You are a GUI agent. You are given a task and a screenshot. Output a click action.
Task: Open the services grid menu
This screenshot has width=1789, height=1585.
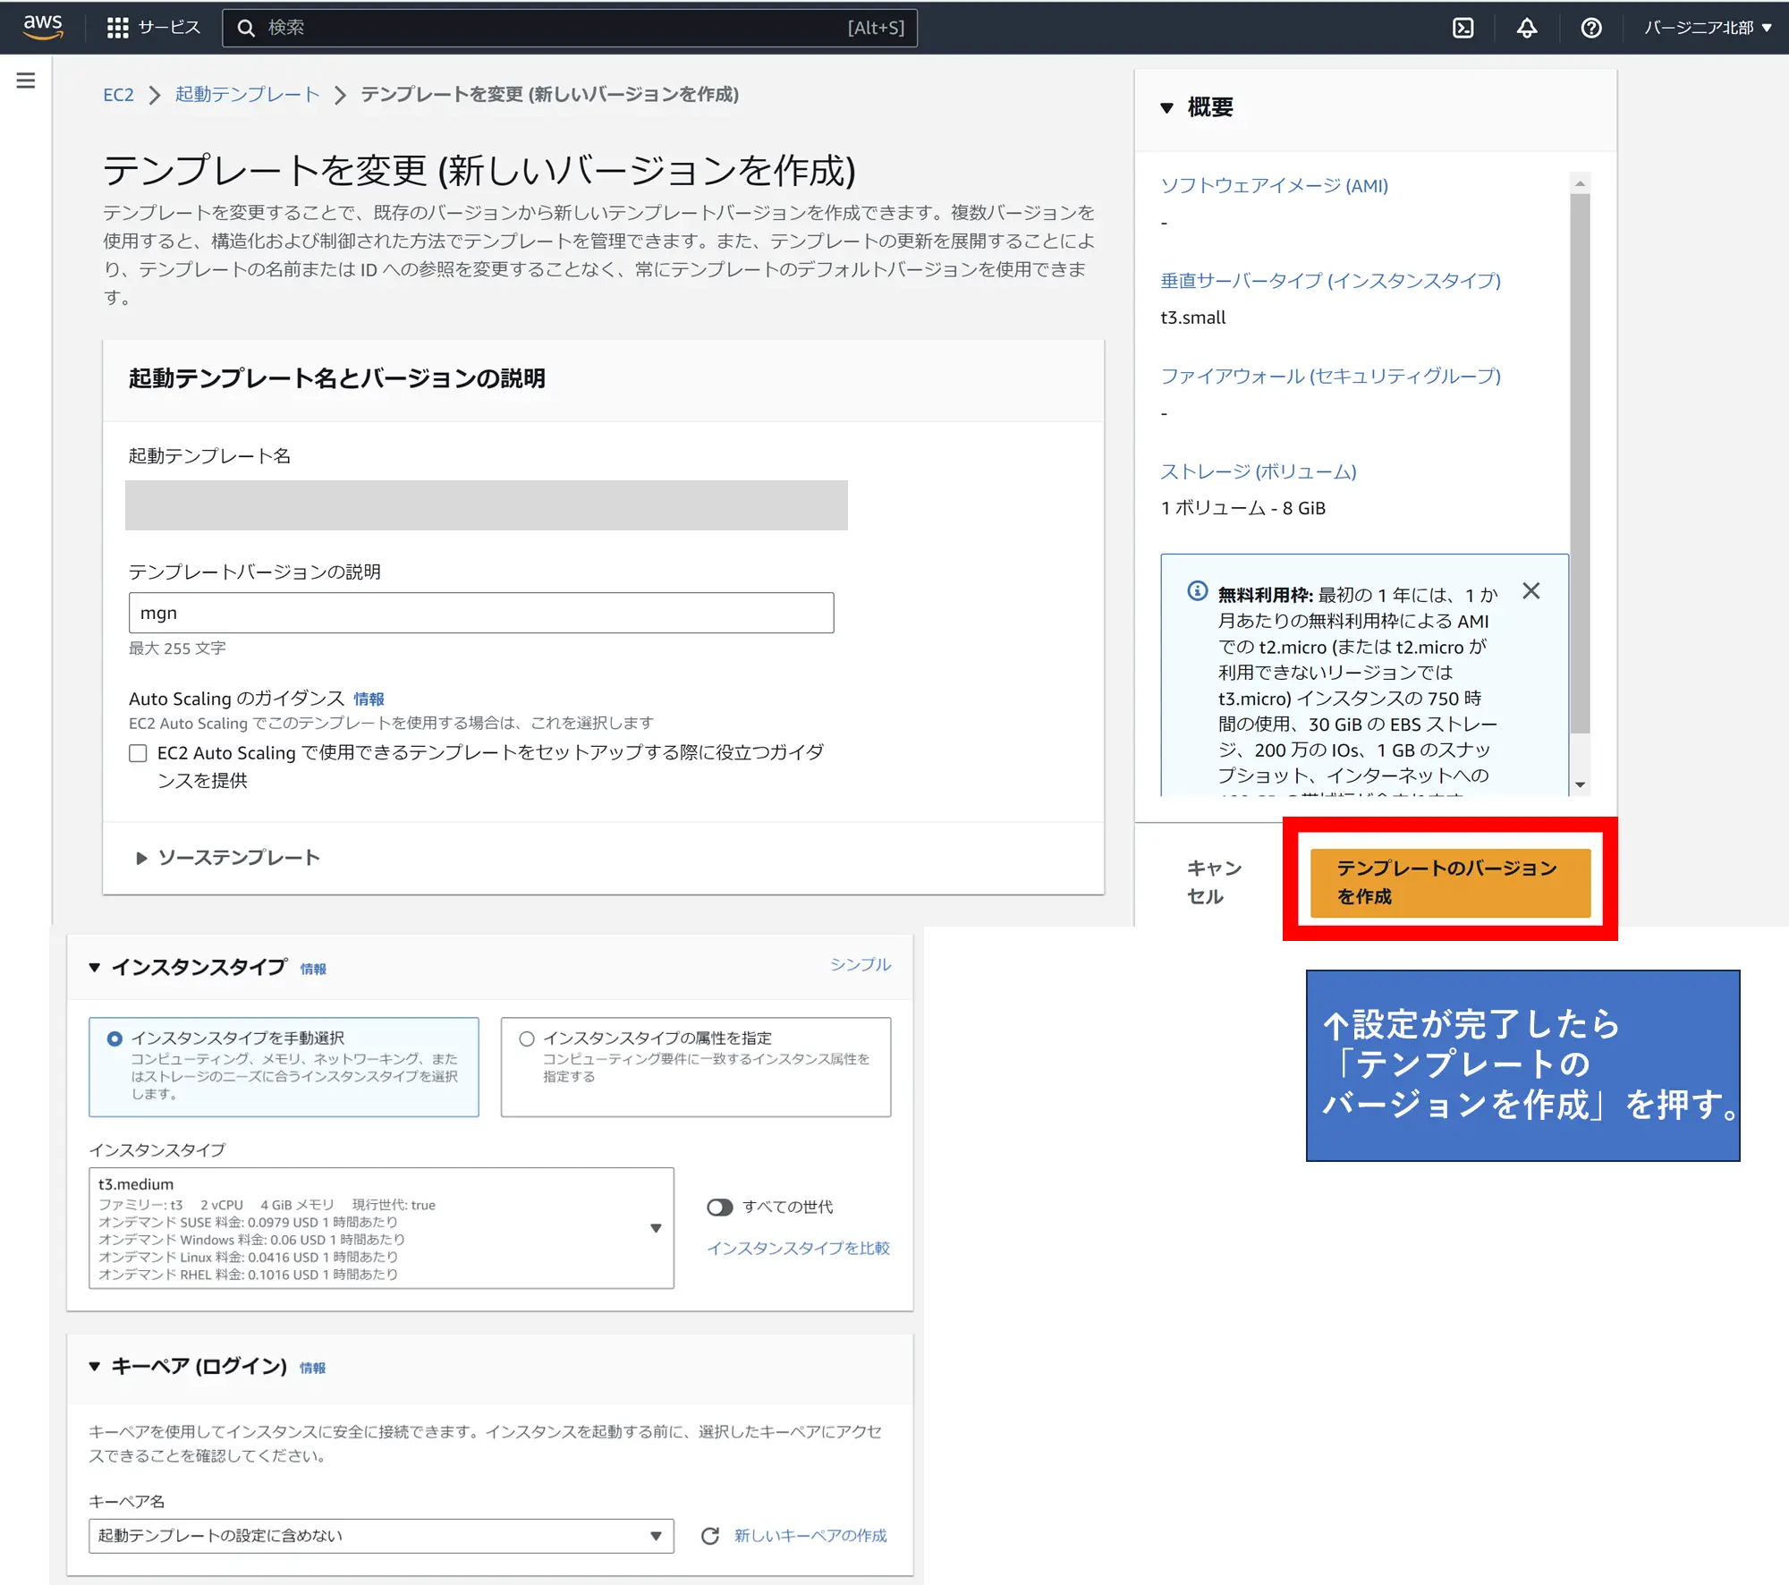click(x=117, y=28)
